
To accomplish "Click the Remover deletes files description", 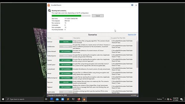I will coord(91,82).
